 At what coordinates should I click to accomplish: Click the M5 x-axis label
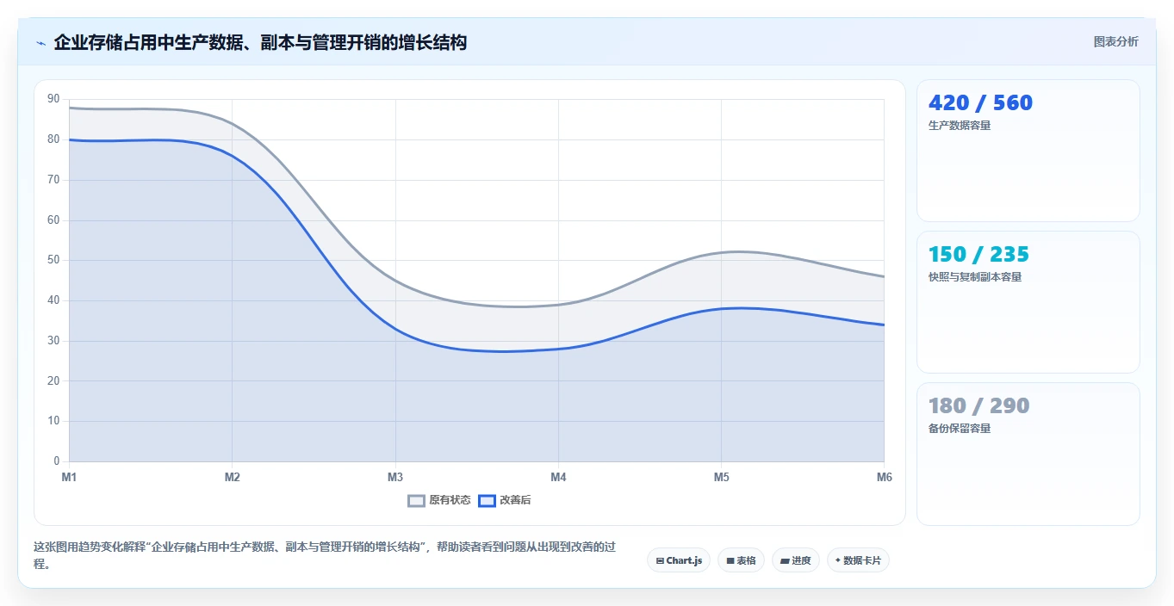[721, 477]
